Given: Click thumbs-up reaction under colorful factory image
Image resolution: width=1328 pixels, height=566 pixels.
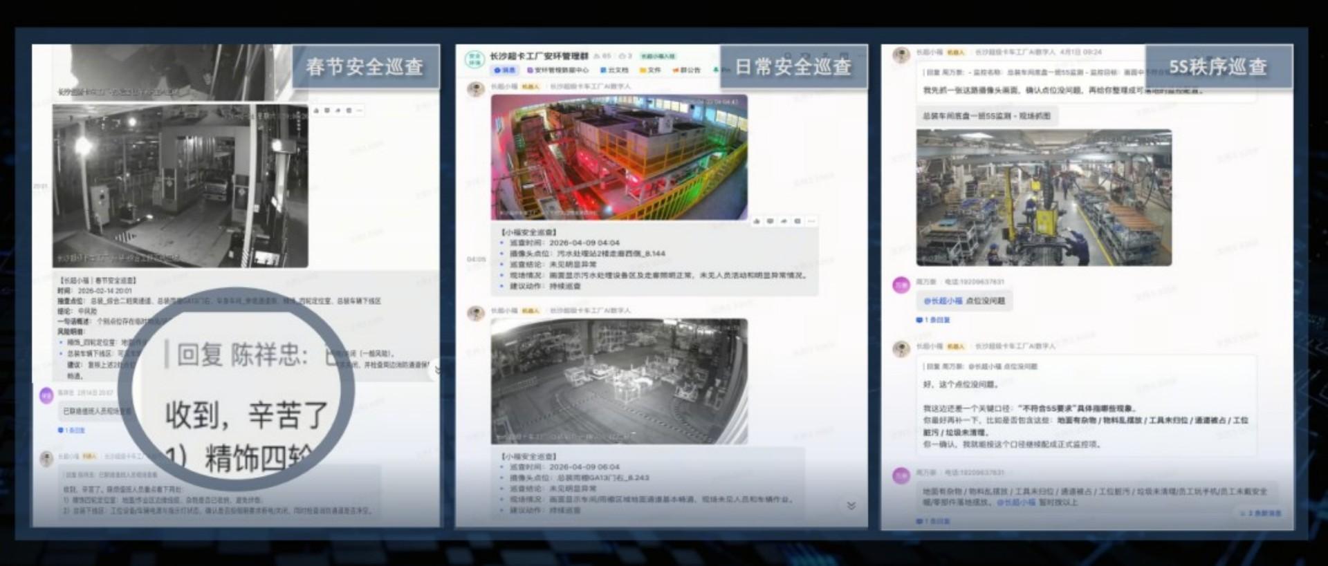Looking at the screenshot, I should [x=756, y=221].
